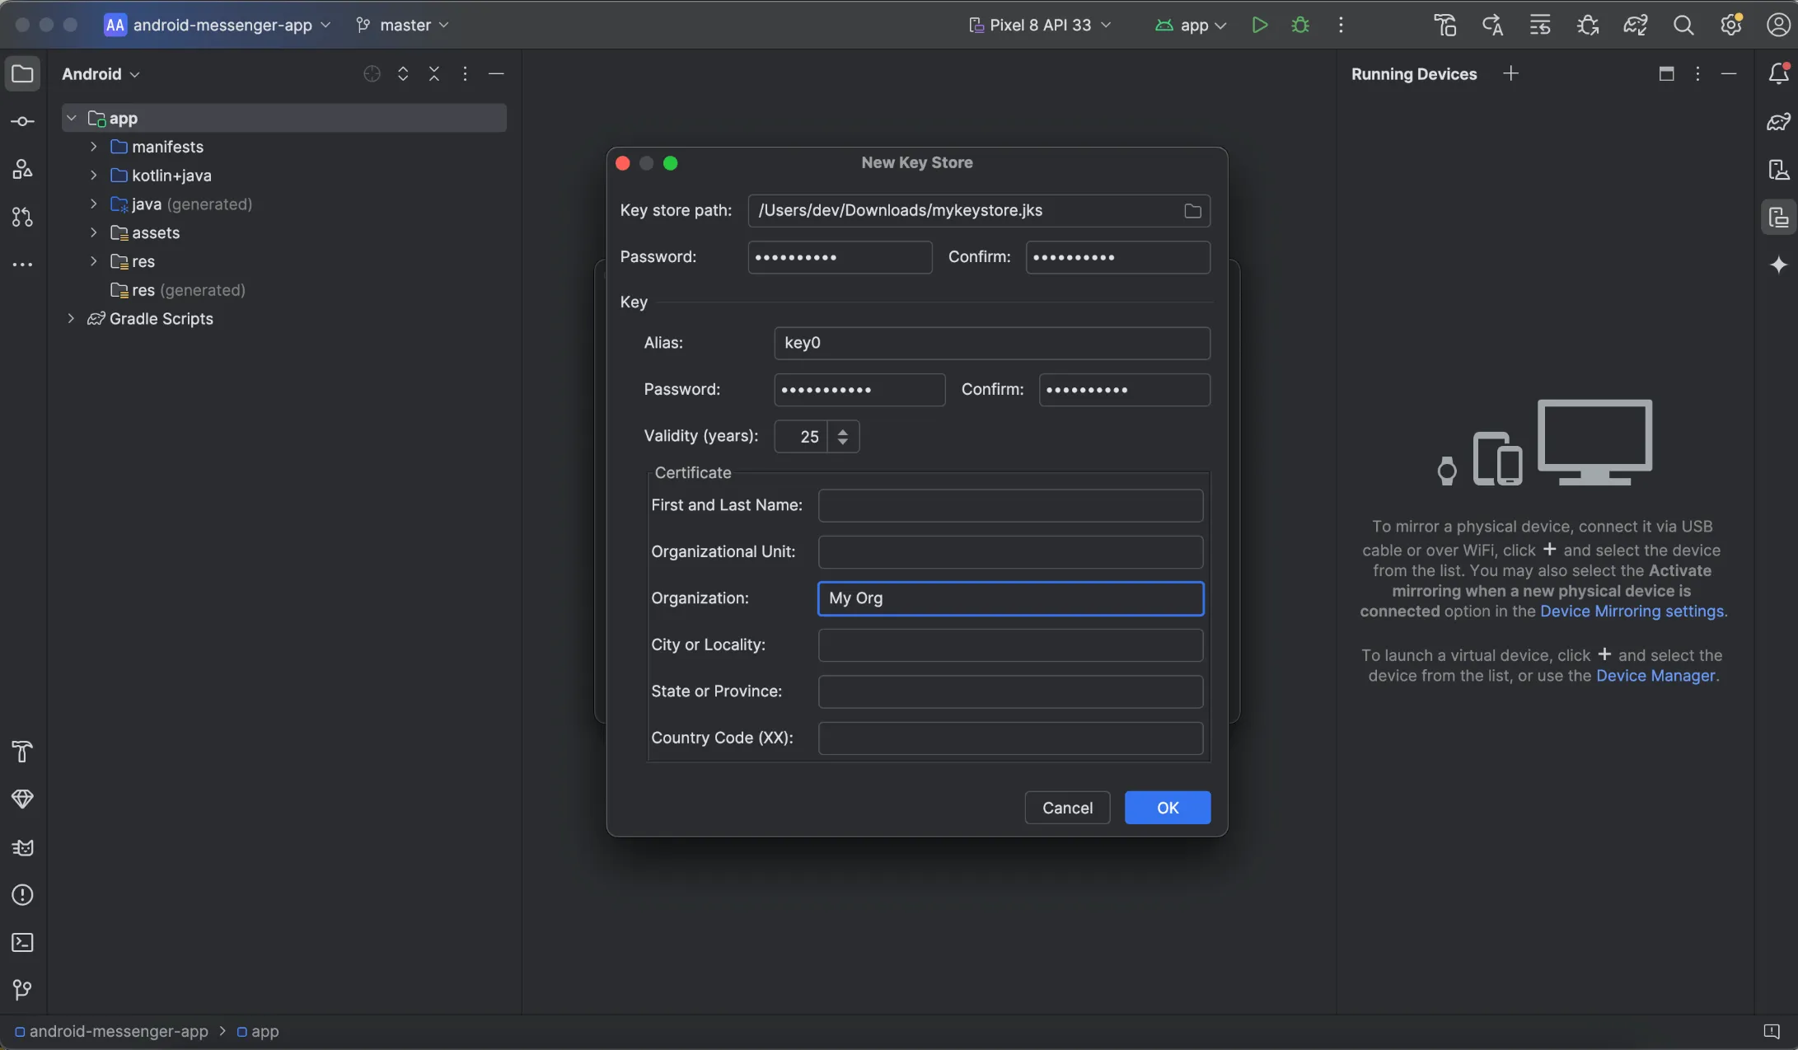
Task: Open the Git version control tool window
Action: point(22,990)
